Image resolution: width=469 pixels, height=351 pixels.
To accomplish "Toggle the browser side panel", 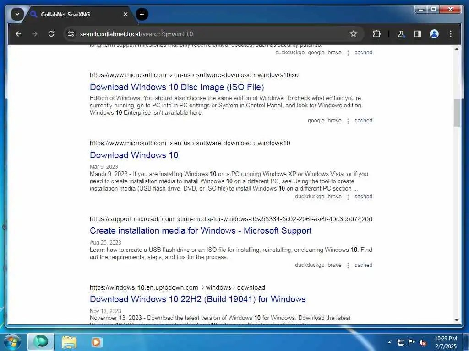I will pos(418,34).
